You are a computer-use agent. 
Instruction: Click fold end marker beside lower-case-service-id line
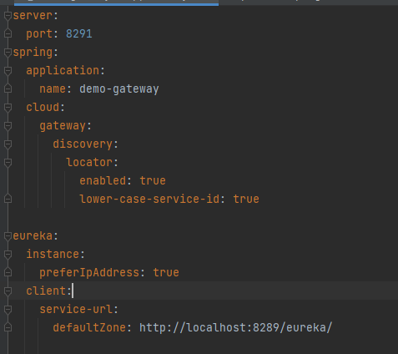click(8, 199)
